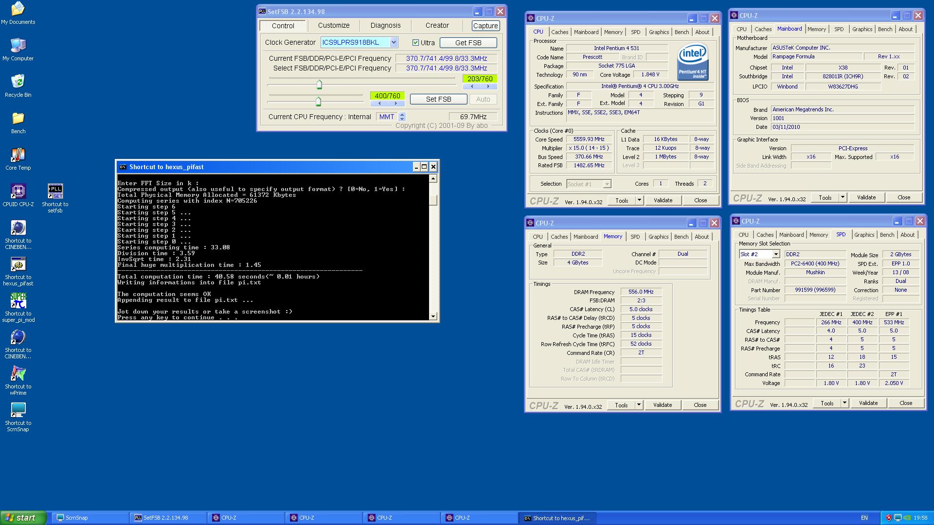Launch Shortcut to ScrnSnap icon

click(x=18, y=417)
